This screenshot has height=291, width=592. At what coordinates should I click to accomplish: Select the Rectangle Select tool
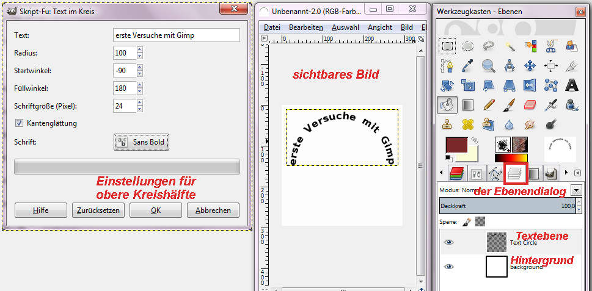pos(447,46)
